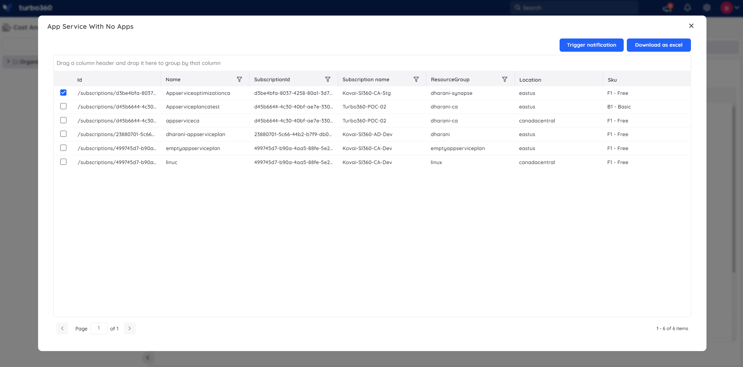Collapse the sidebar arrow behind the dialog
Screen dimensions: 743x367
(148, 357)
